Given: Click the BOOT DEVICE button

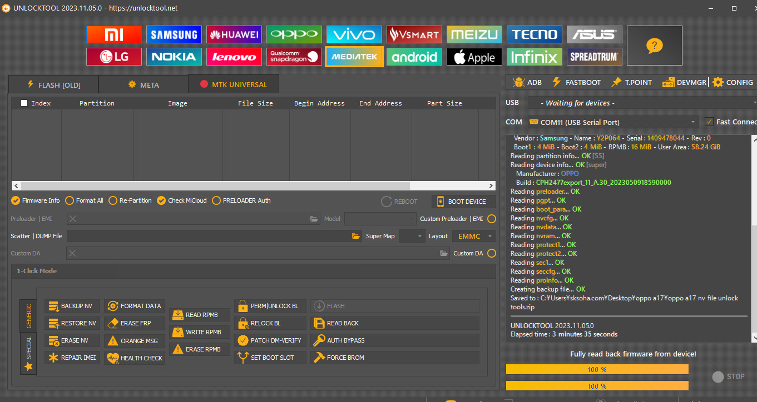Looking at the screenshot, I should [x=461, y=202].
